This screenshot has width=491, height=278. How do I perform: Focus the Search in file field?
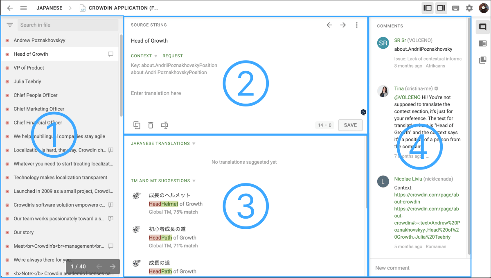[68, 25]
